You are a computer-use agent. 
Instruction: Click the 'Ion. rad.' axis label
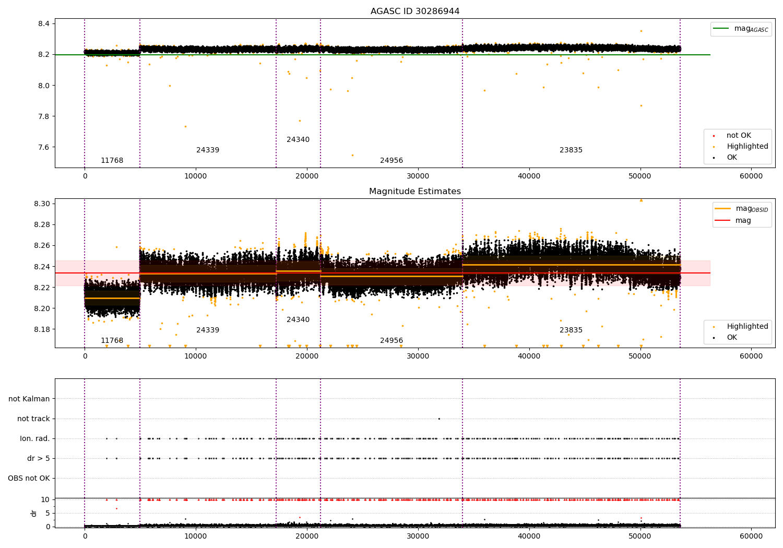click(35, 438)
